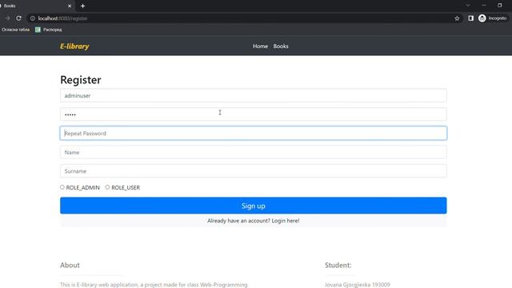512x288 pixels.
Task: Follow the Login here link
Action: click(286, 221)
